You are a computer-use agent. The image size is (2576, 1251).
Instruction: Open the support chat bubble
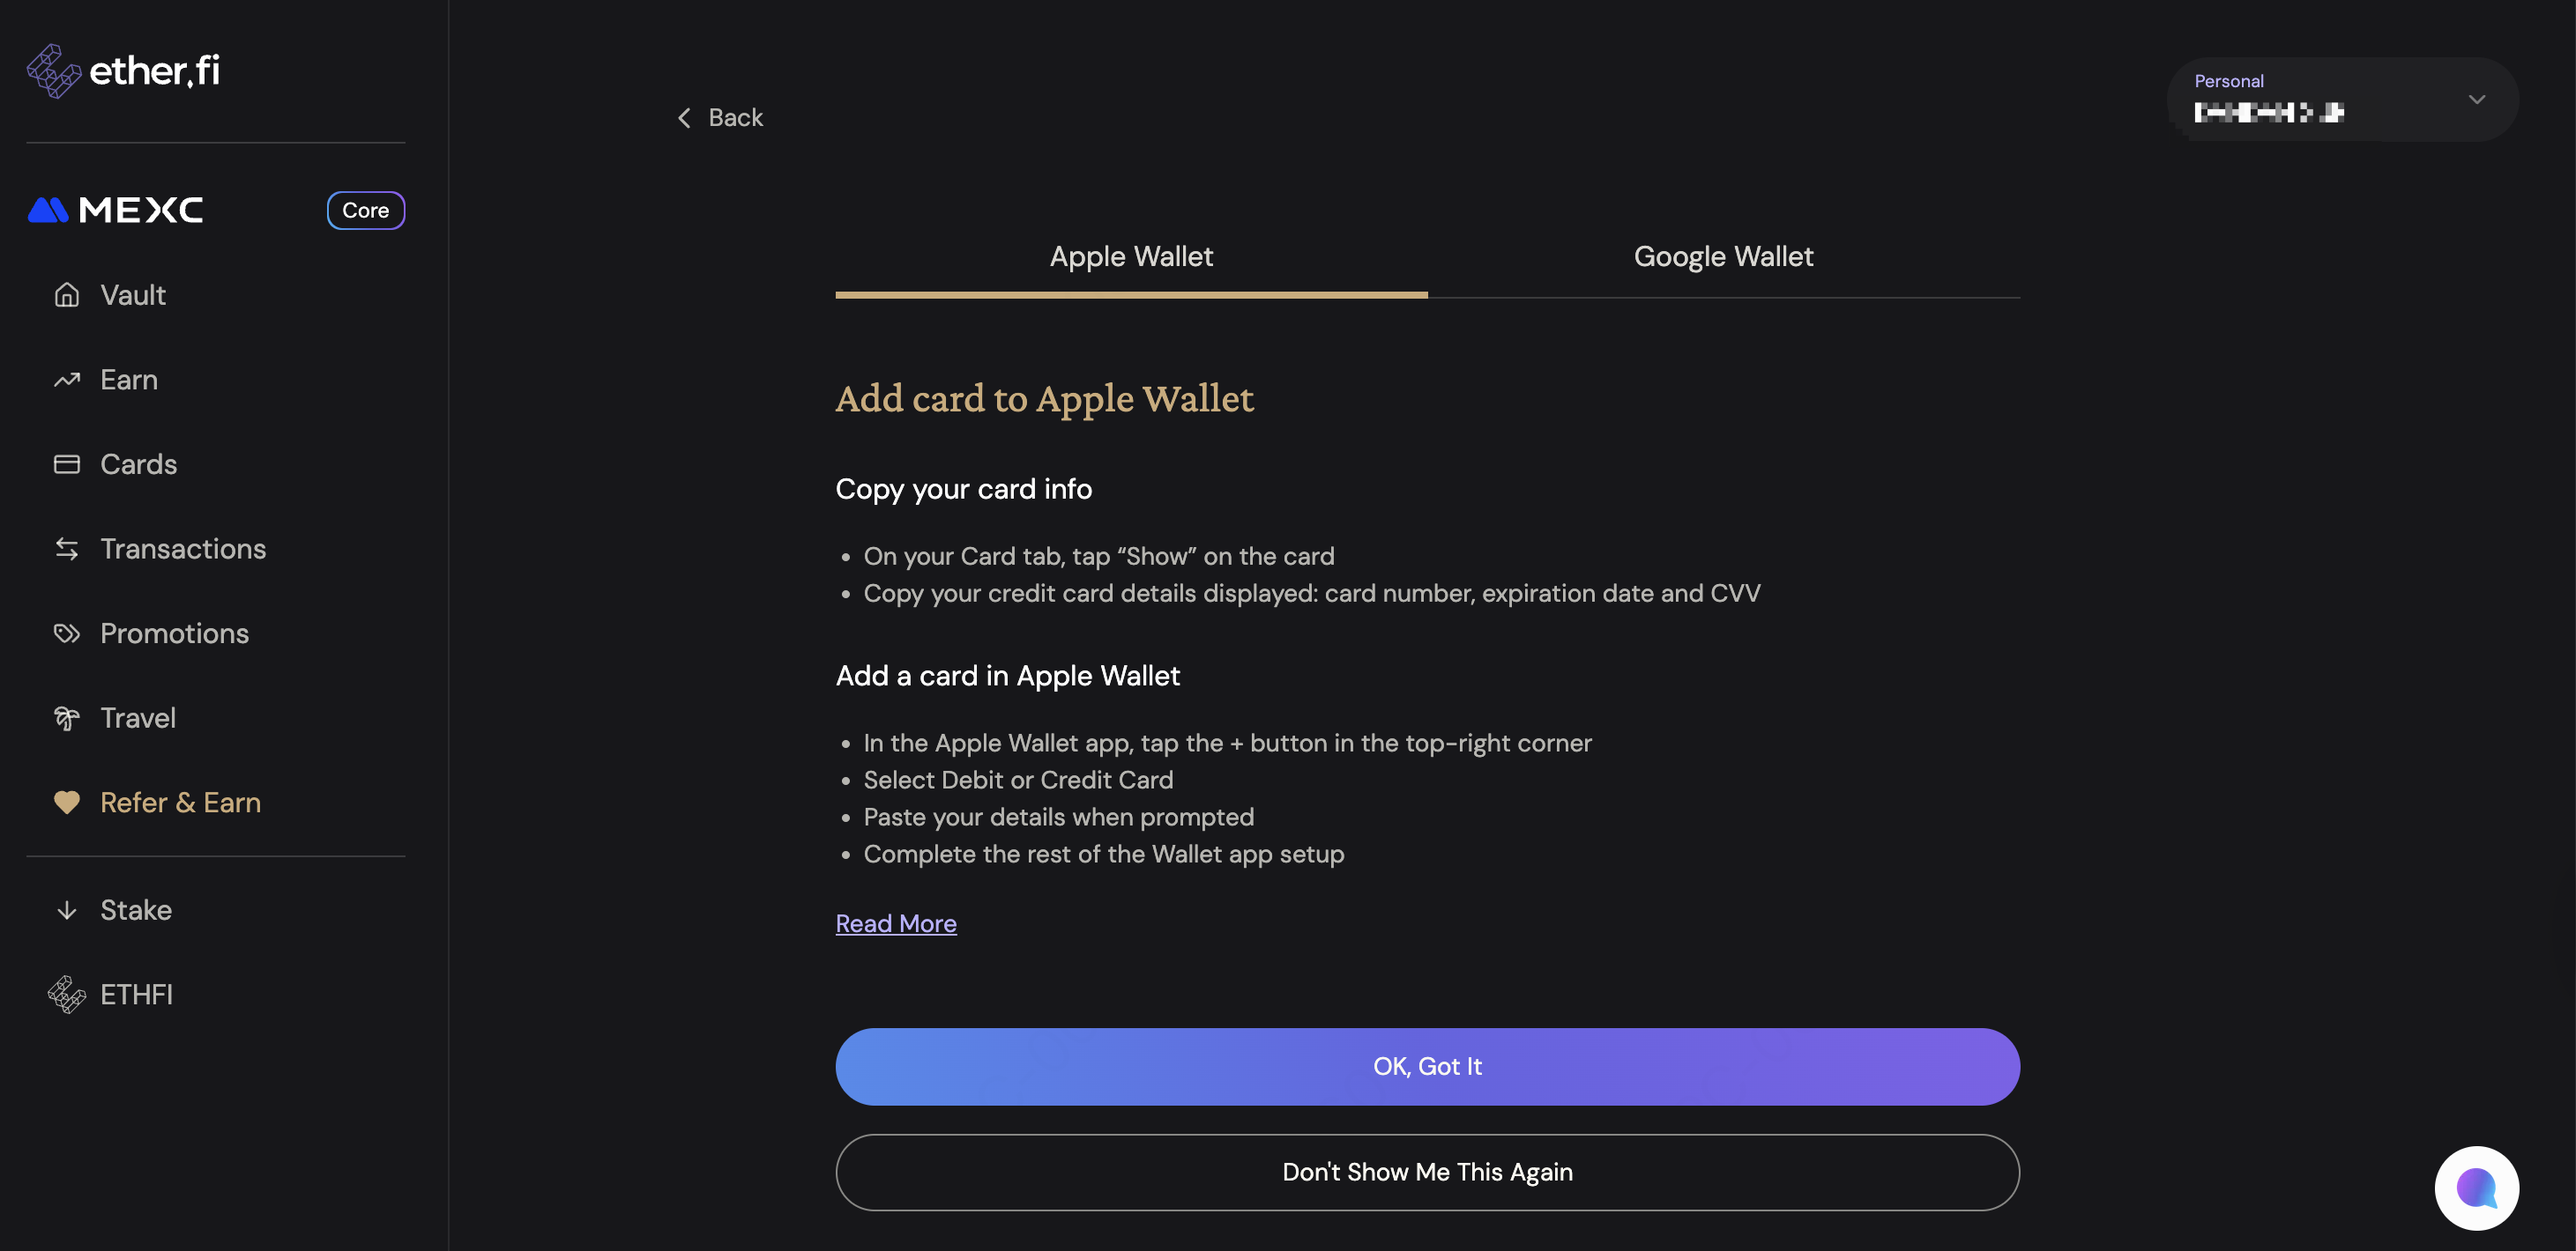point(2475,1187)
